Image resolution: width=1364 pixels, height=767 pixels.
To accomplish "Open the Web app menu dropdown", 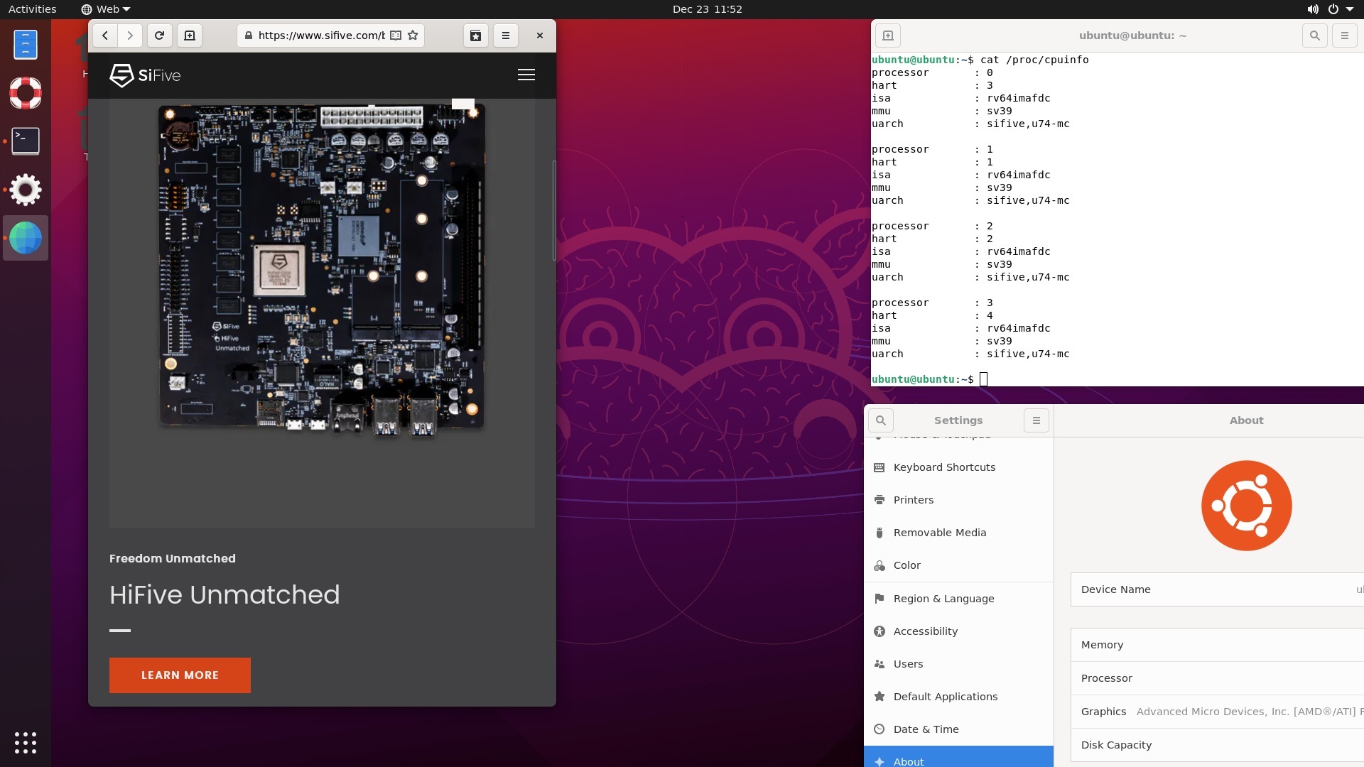I will point(106,9).
